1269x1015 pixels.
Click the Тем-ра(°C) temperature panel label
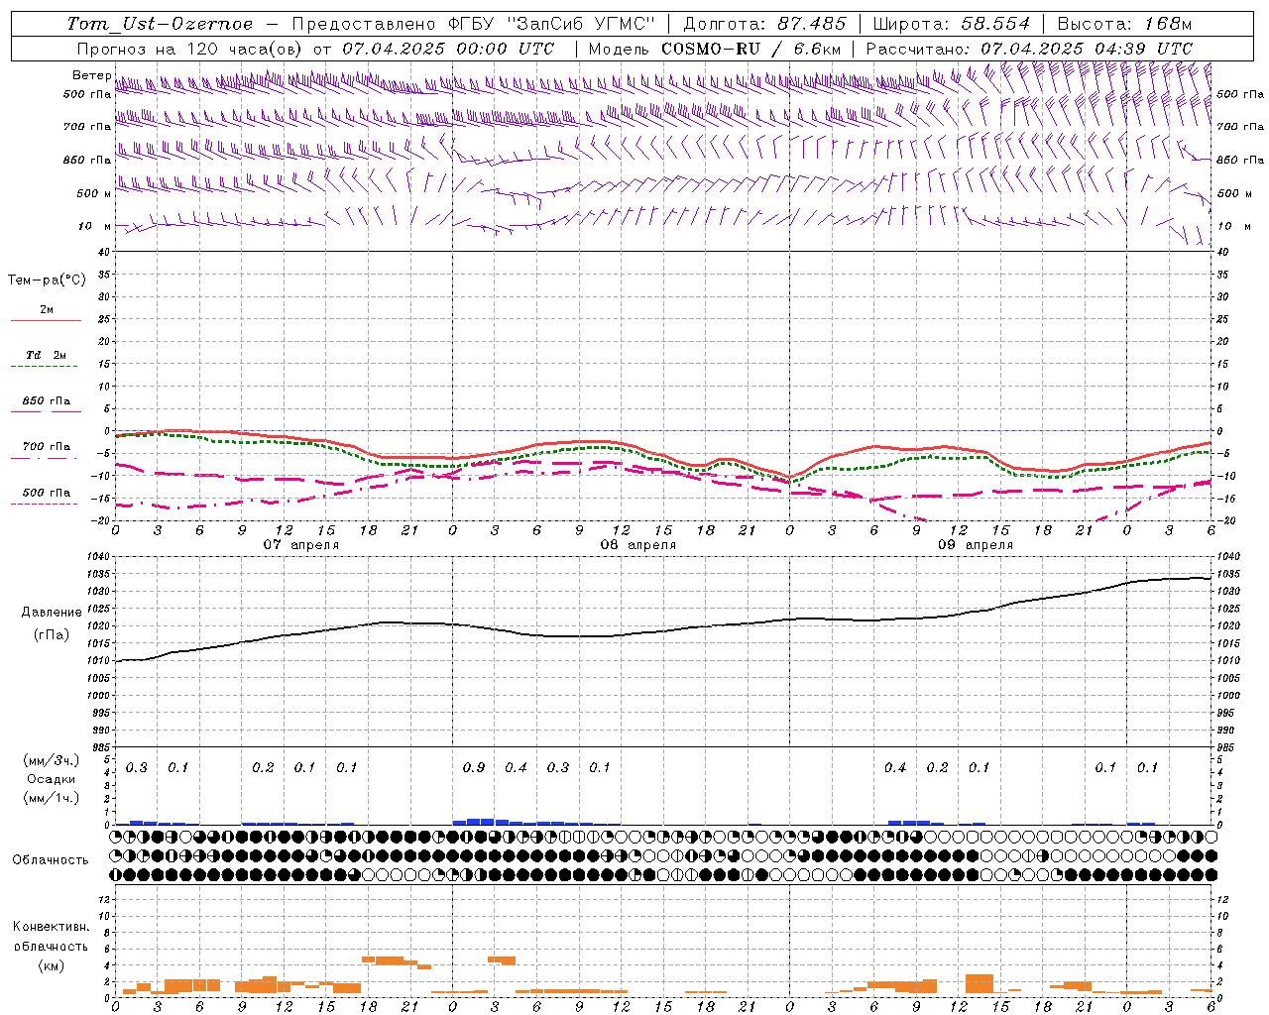tap(47, 281)
